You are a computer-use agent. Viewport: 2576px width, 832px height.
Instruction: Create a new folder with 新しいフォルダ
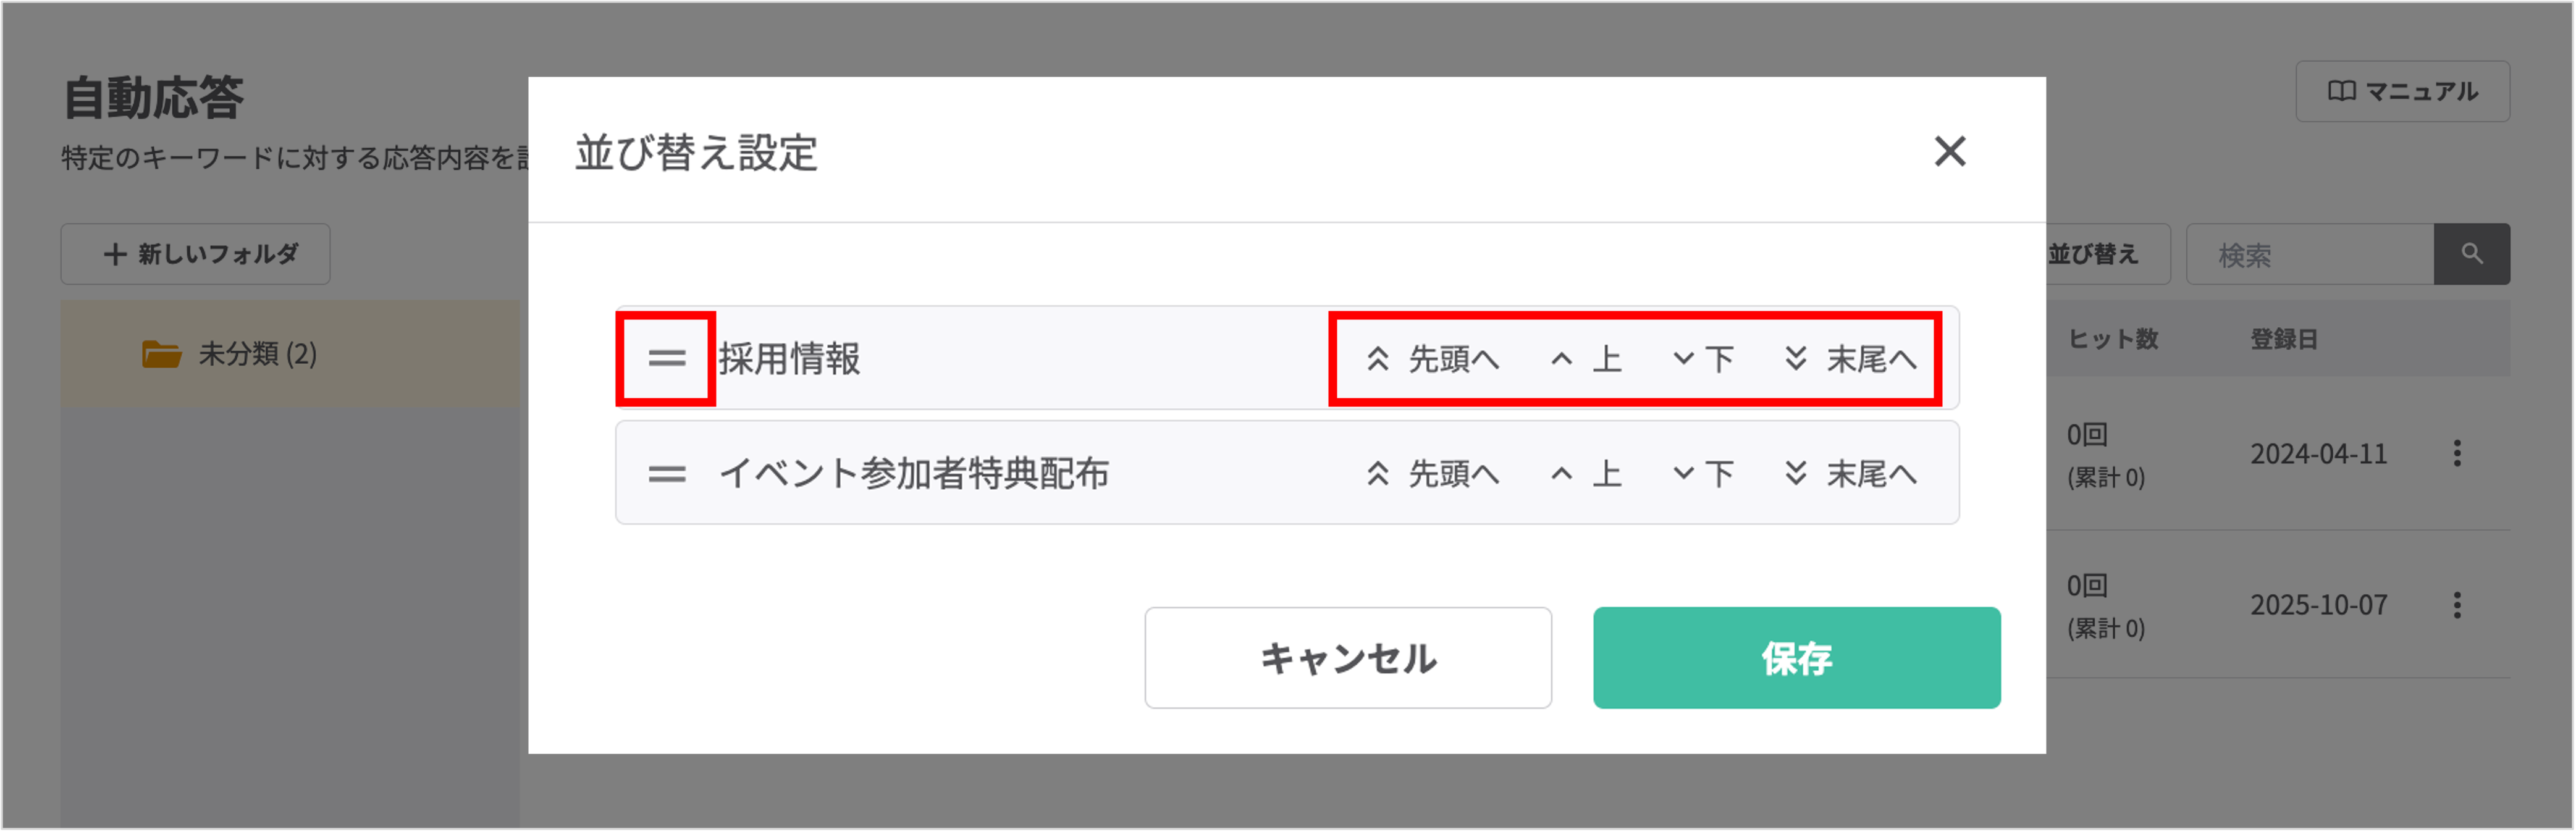(x=196, y=254)
